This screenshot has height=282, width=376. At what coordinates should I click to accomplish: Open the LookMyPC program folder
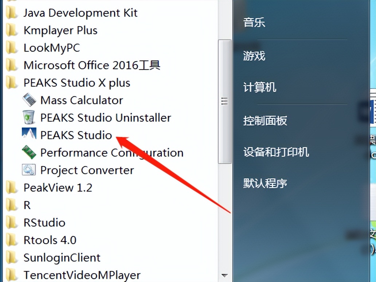tap(51, 48)
